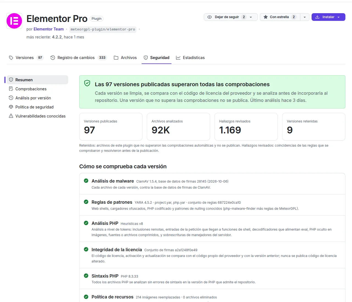
Task: Click the shield icon on the Seguridad tab
Action: tap(146, 58)
